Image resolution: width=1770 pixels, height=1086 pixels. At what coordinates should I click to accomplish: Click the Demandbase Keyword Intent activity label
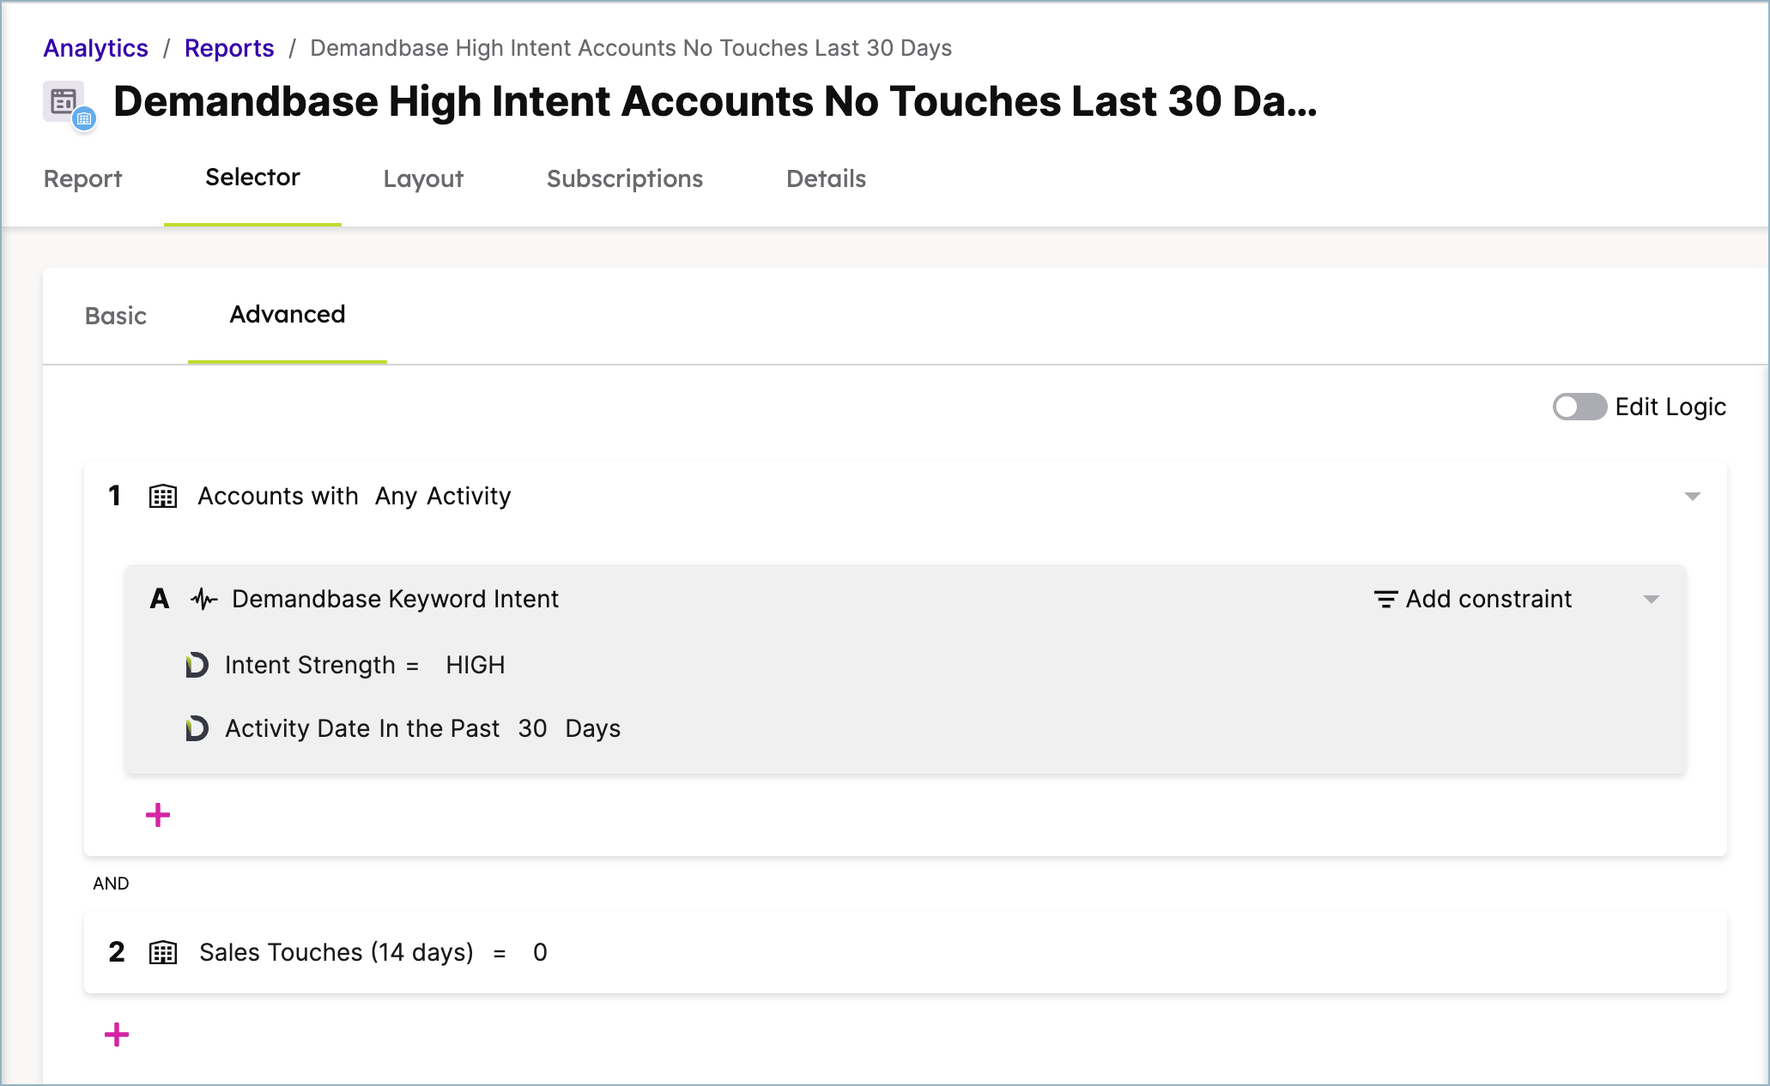click(x=396, y=599)
